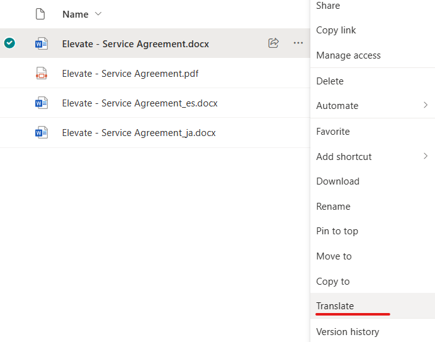Expand the Add shortcut submenu arrow
This screenshot has width=435, height=342.
[x=426, y=156]
